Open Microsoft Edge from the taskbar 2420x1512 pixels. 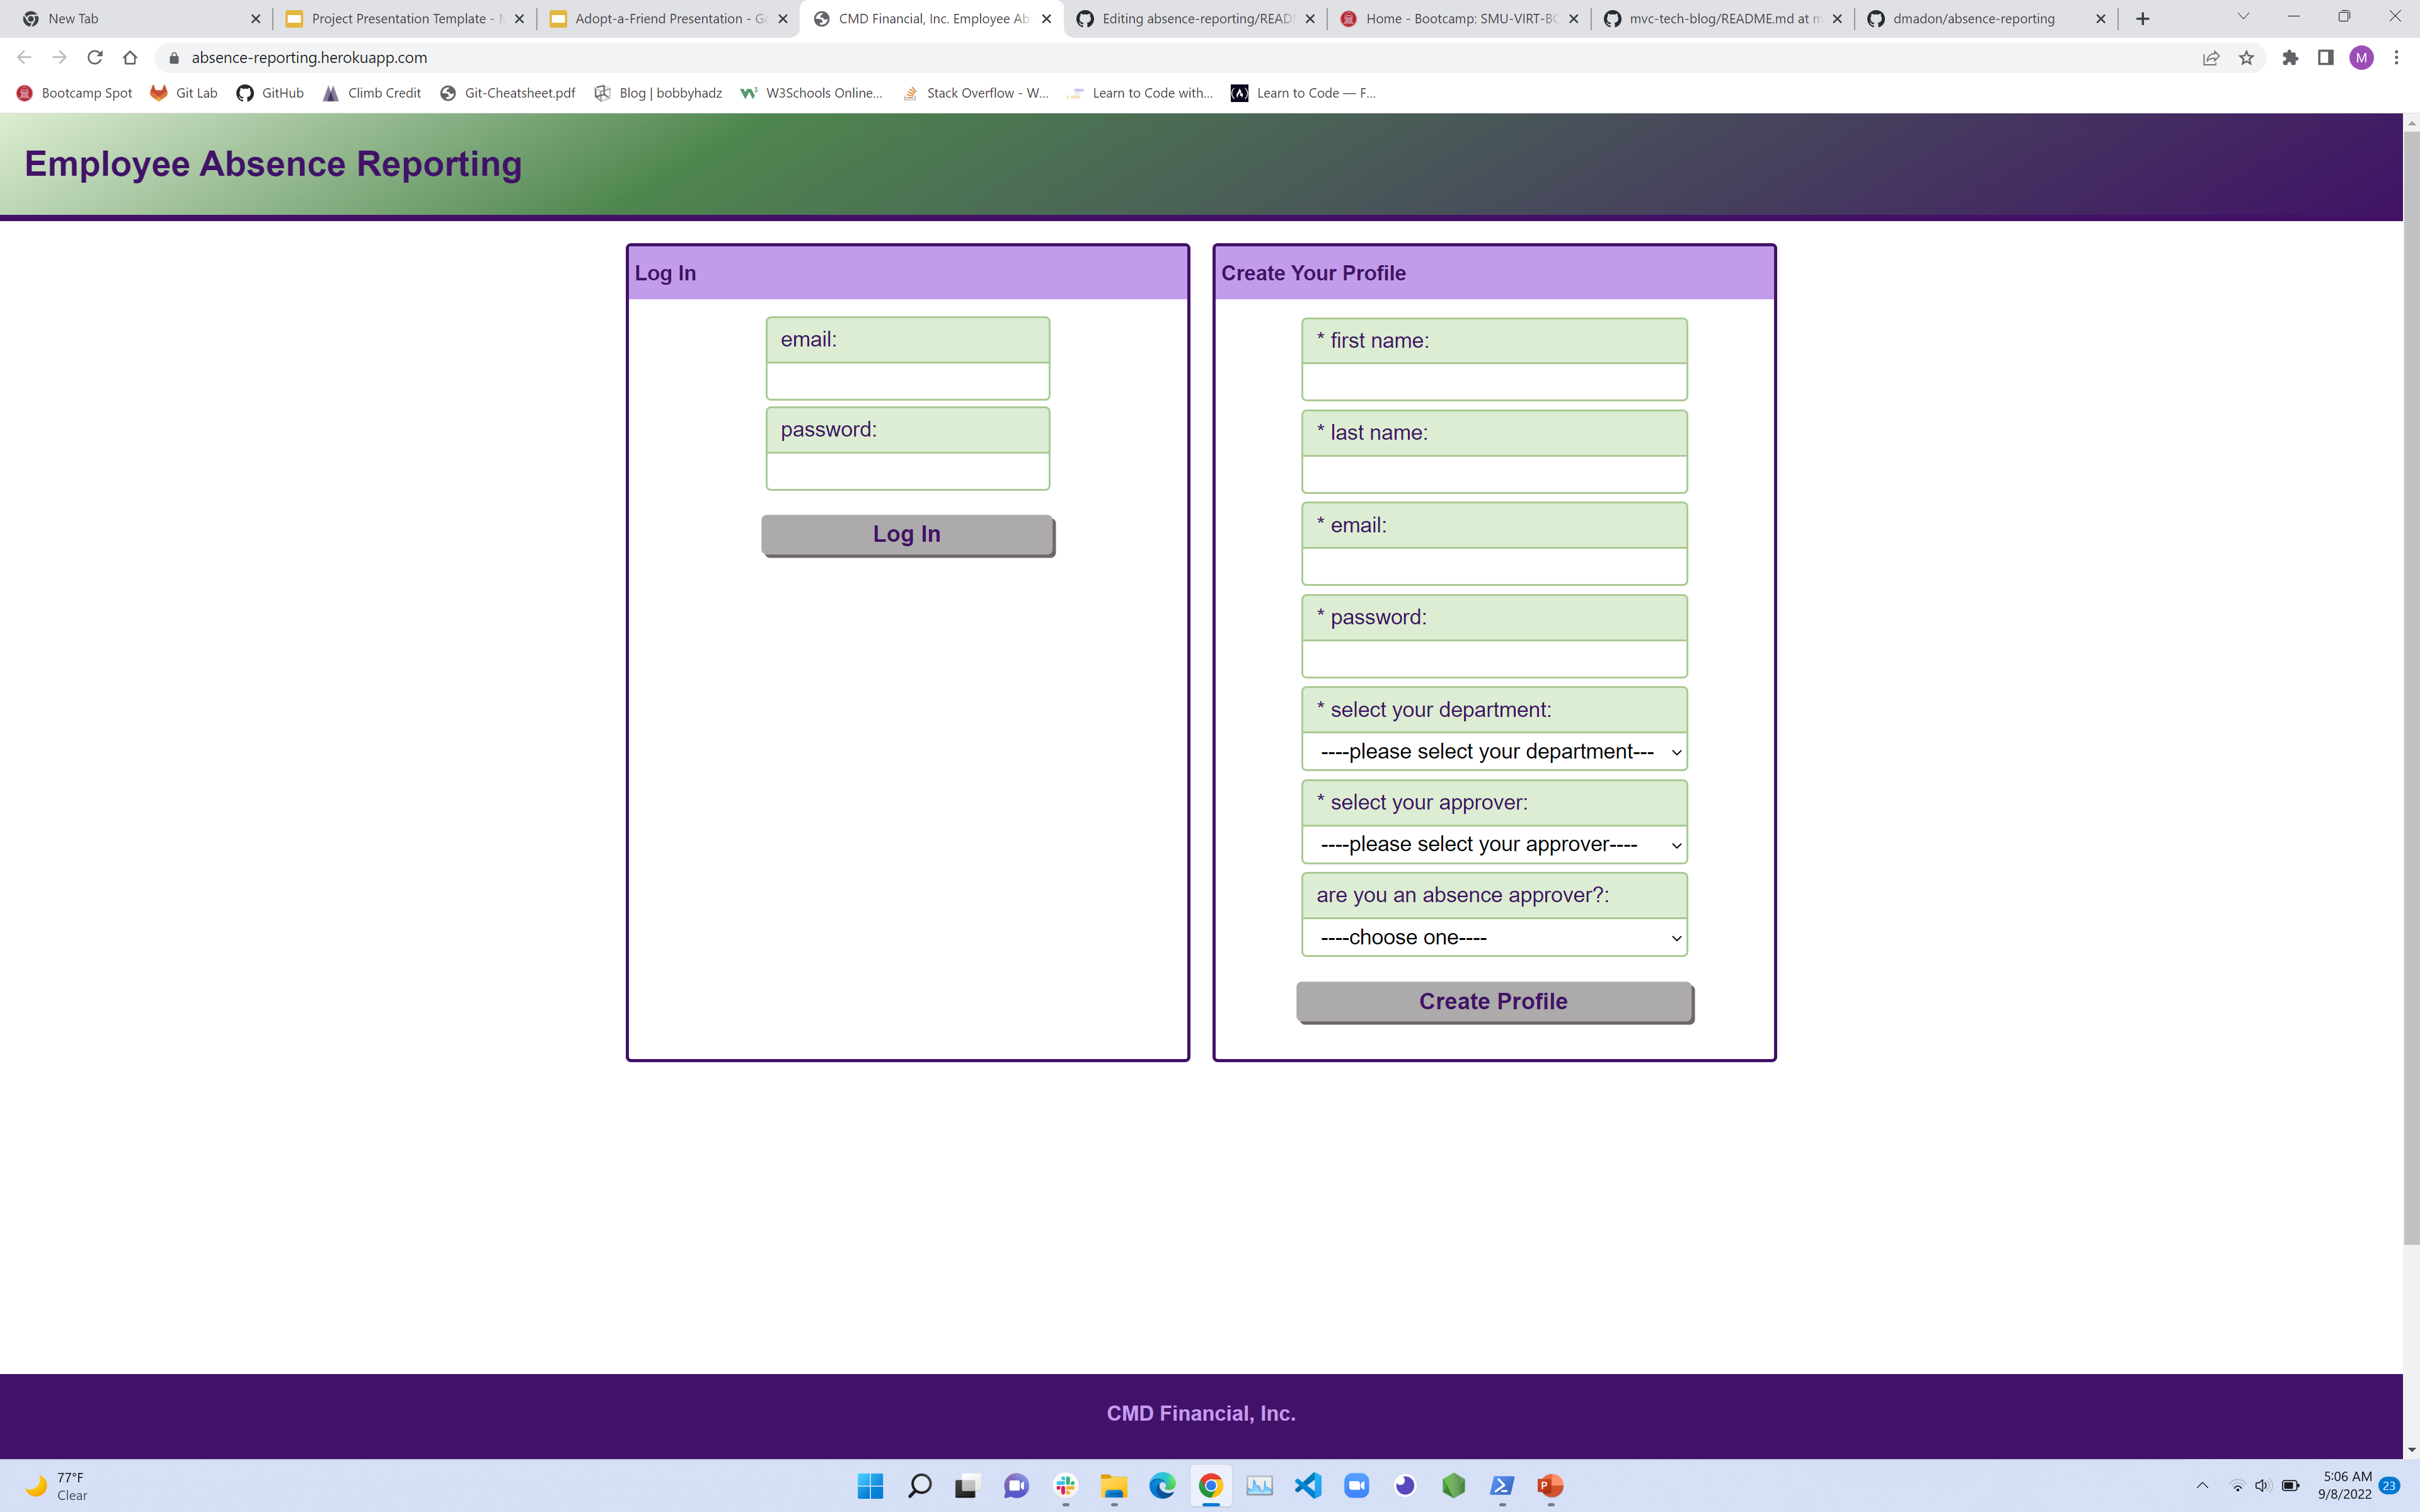(x=1162, y=1486)
